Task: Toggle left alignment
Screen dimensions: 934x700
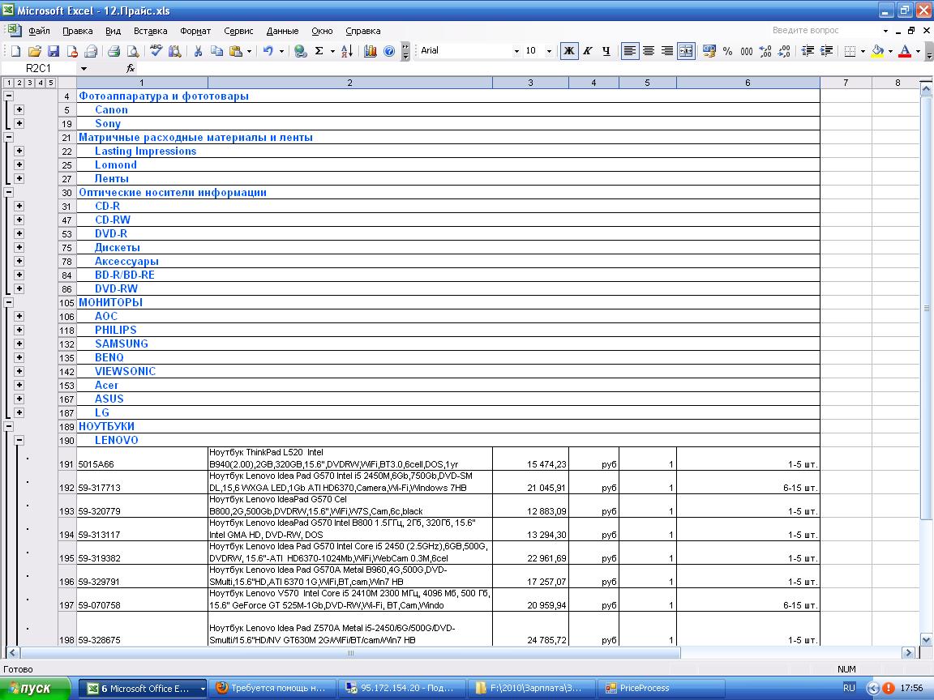Action: 630,51
